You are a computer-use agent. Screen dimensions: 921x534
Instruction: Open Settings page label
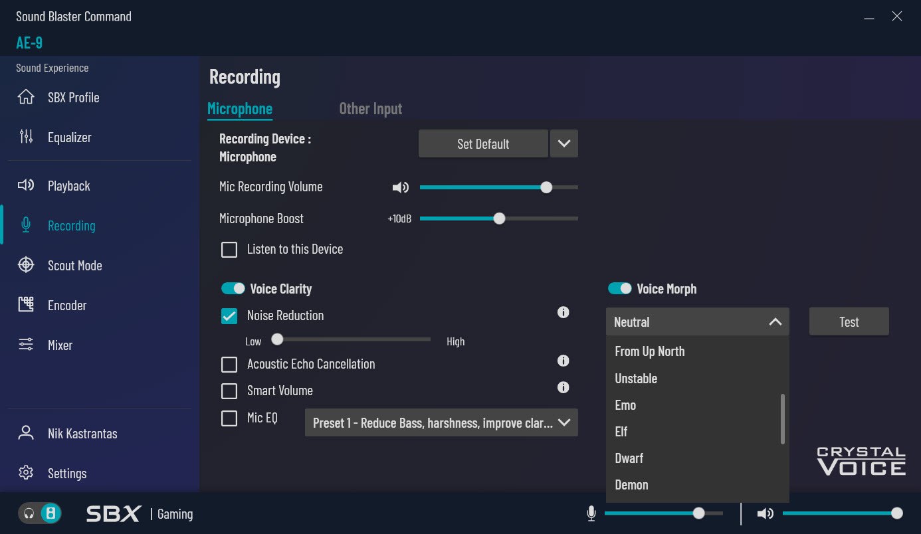click(x=67, y=473)
